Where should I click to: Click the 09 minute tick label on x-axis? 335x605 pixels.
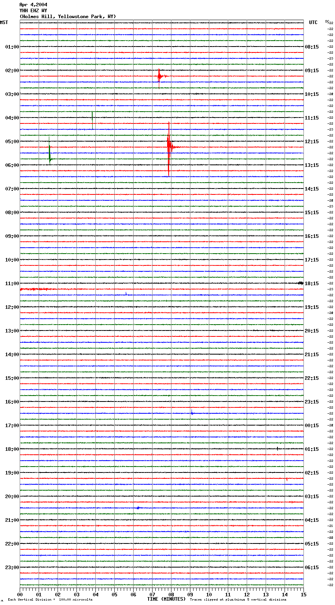190,594
